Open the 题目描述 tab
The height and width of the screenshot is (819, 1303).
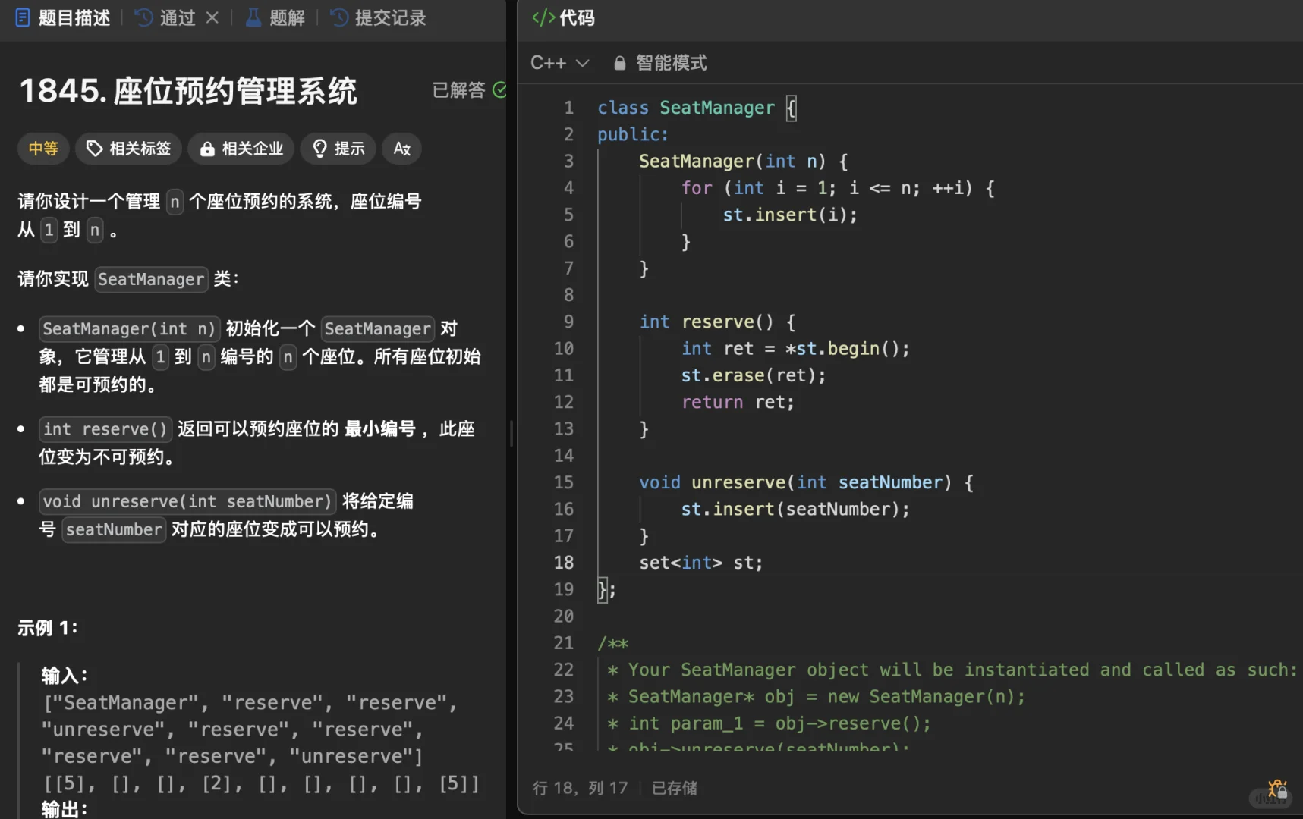click(63, 17)
